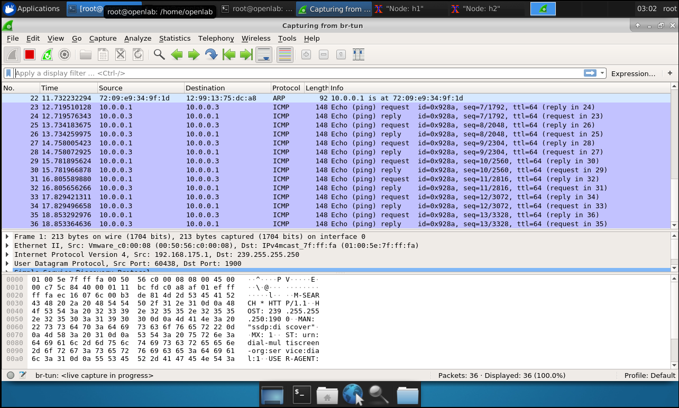Viewport: 679px width, 408px height.
Task: Apply the display filter arrow button
Action: (590, 73)
